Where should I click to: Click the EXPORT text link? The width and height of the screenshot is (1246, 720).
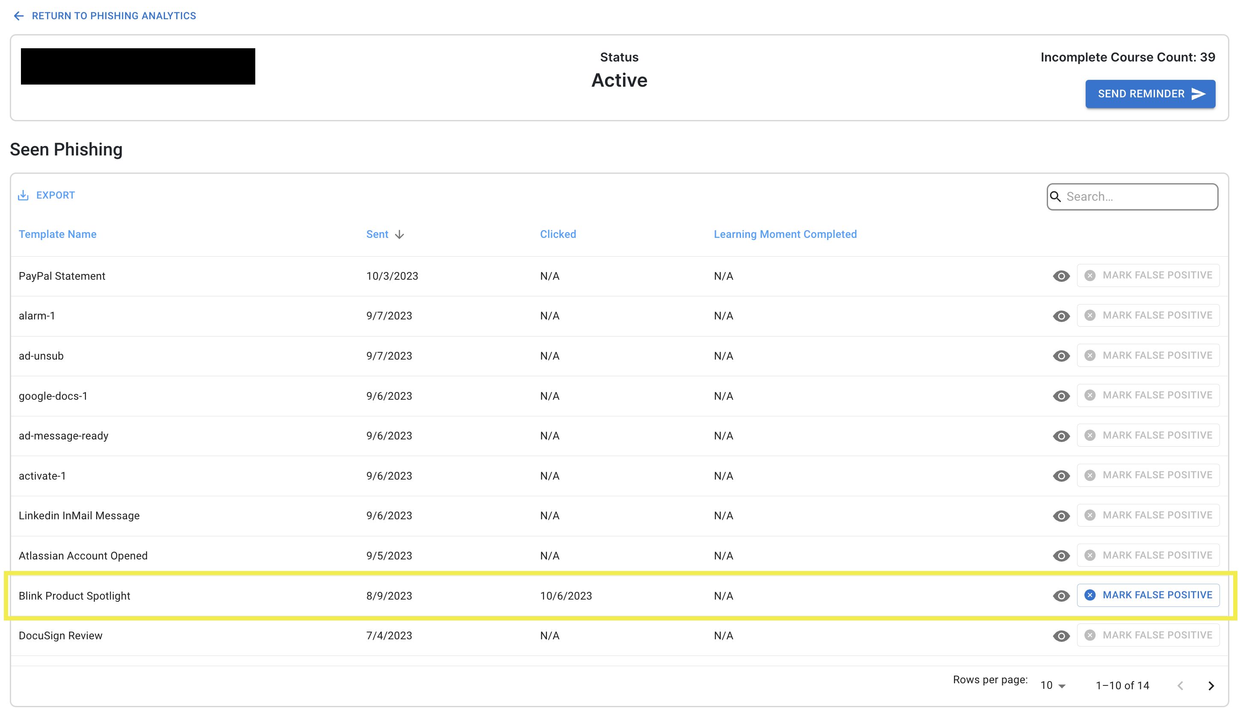coord(56,195)
